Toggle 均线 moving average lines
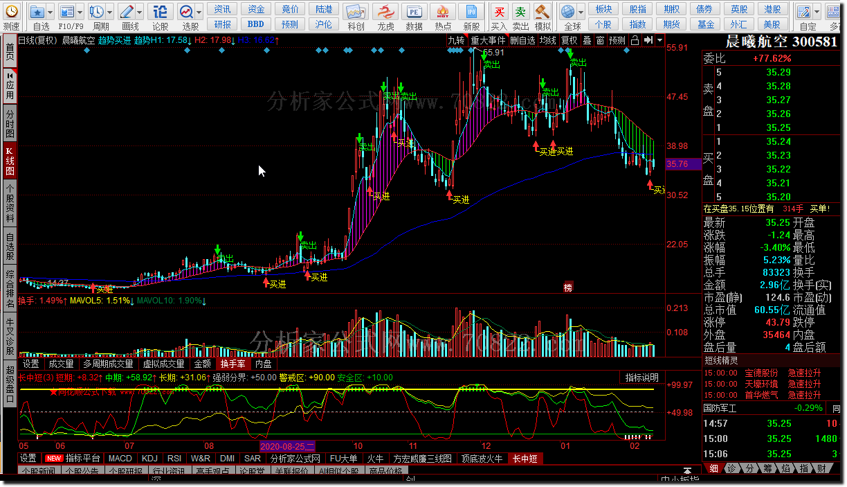This screenshot has width=847, height=487. point(548,41)
